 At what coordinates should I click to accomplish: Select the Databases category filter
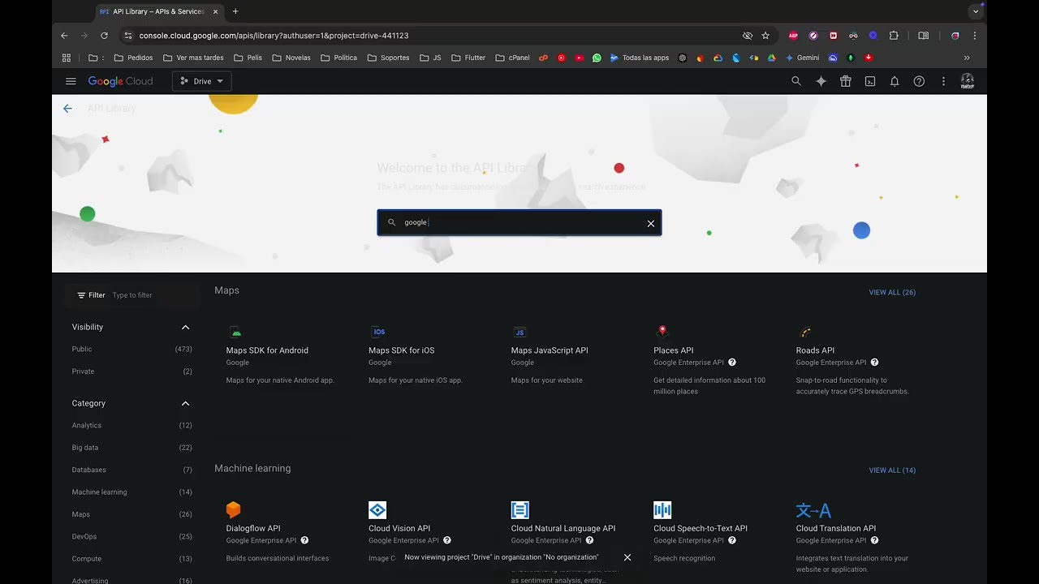click(89, 470)
